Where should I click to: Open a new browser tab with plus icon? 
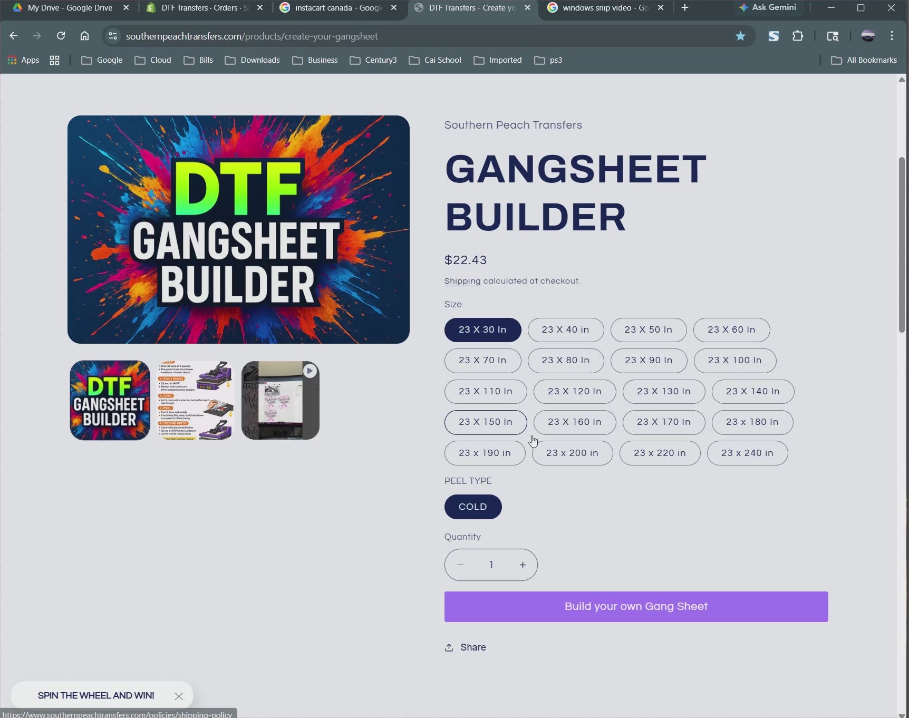pos(684,7)
